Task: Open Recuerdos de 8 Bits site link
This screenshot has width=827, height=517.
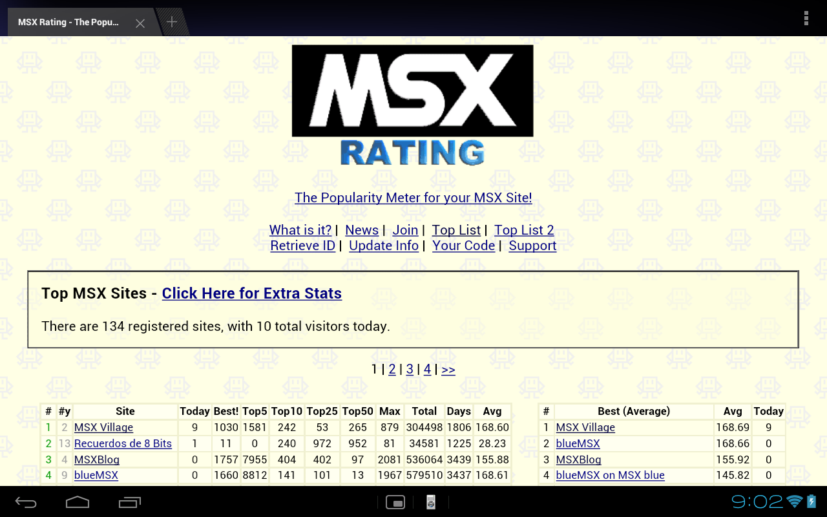Action: click(123, 443)
